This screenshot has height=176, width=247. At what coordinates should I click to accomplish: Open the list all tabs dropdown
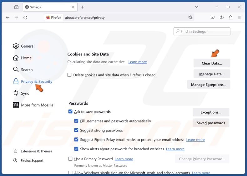pos(196,7)
